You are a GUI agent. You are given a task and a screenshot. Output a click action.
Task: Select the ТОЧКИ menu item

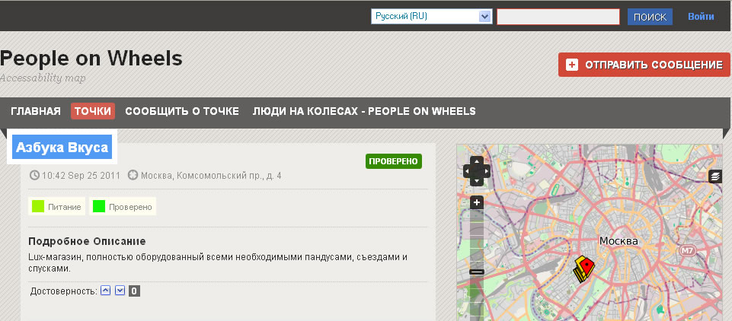(x=93, y=111)
